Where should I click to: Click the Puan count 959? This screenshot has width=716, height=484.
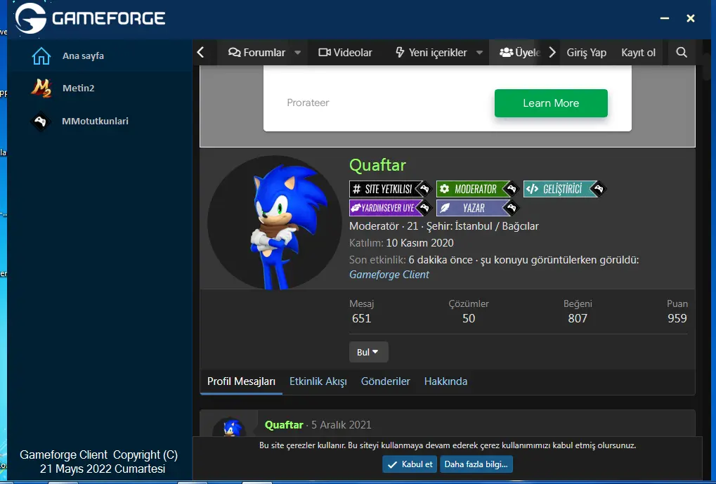pyautogui.click(x=677, y=318)
